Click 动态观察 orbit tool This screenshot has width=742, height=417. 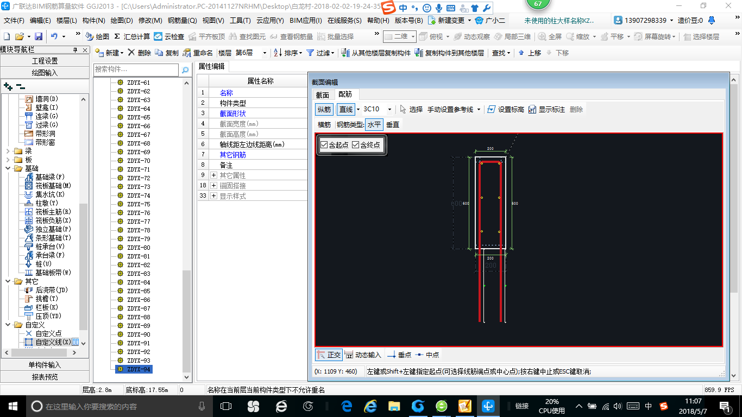471,36
